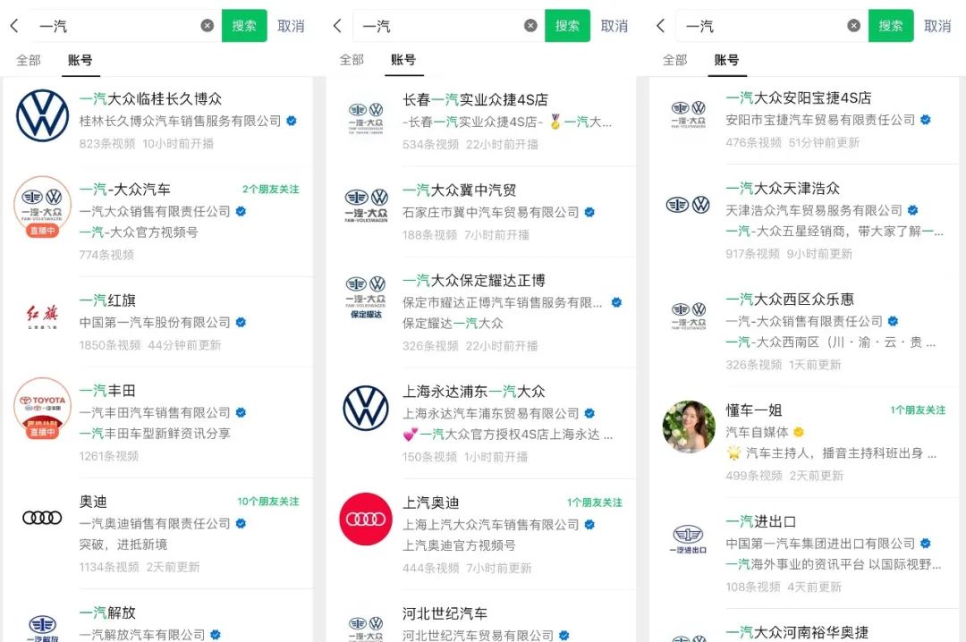The image size is (966, 642).
Task: Clear the search text in middle panel
Action: pyautogui.click(x=530, y=26)
